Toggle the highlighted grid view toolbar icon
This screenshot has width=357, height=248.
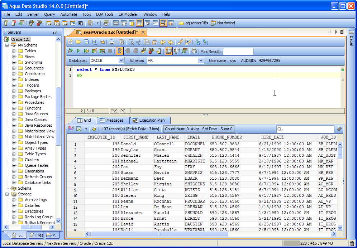point(139,23)
